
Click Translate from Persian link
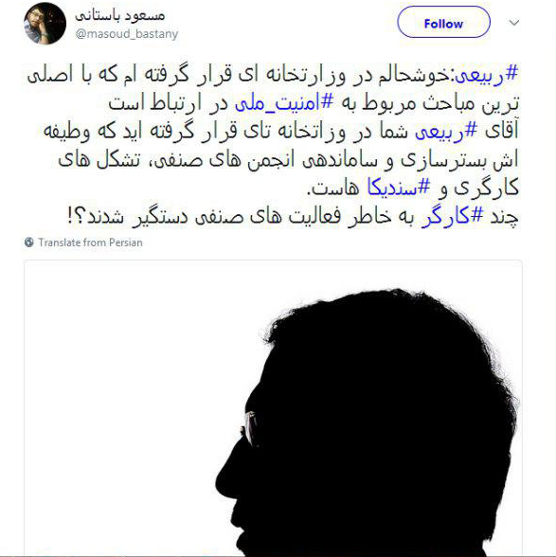[x=90, y=243]
